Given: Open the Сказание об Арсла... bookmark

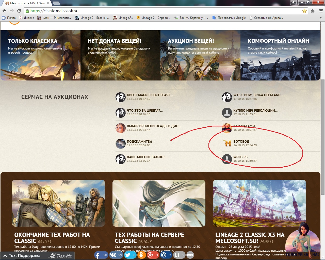Looking at the screenshot, I should pyautogui.click(x=266, y=18).
